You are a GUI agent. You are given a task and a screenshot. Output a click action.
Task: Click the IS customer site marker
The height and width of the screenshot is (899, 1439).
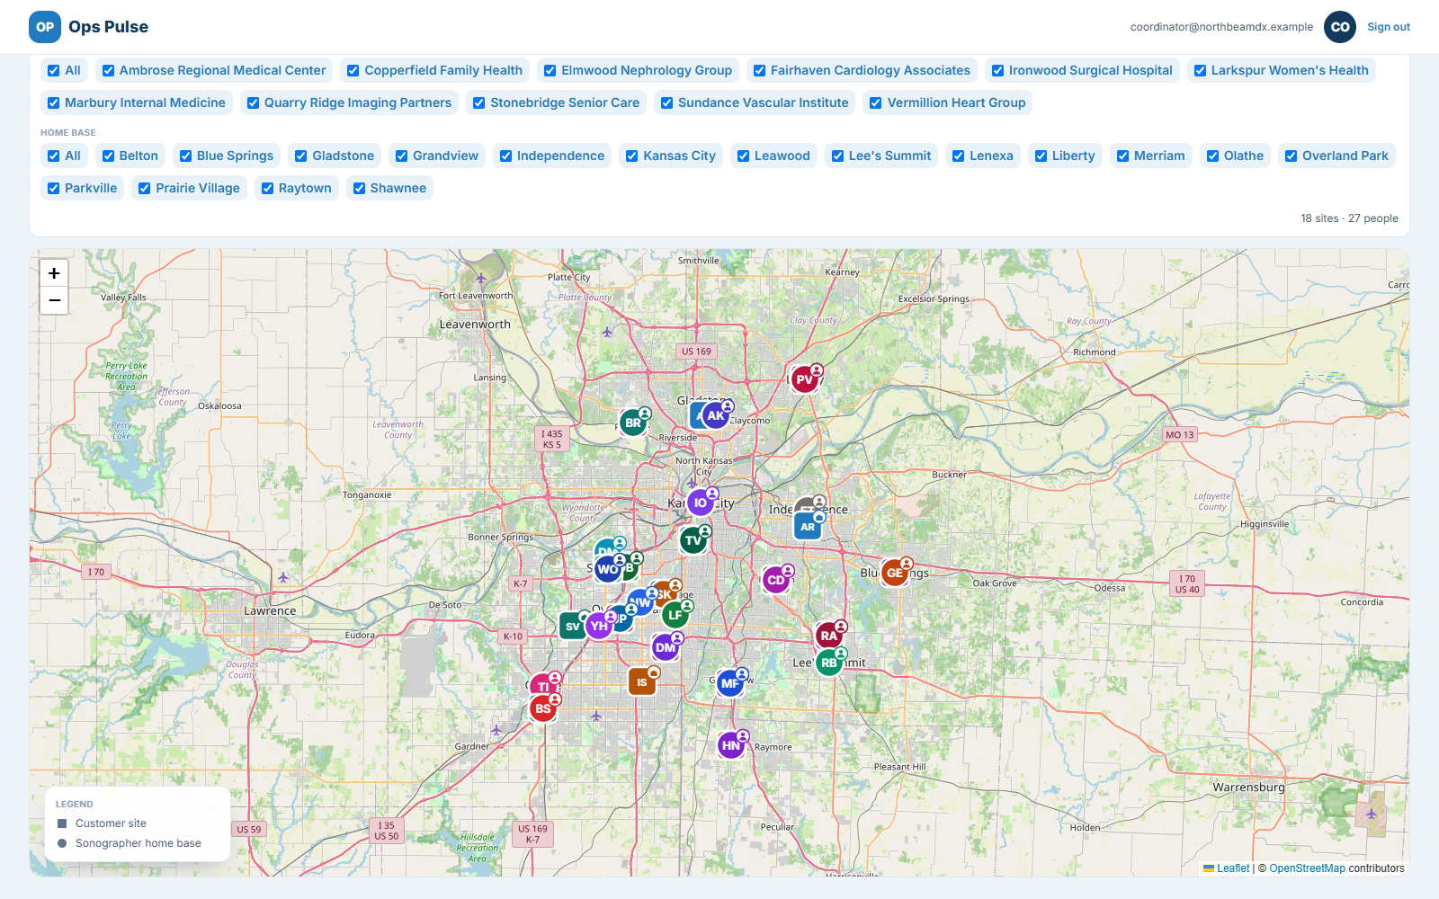tap(642, 681)
